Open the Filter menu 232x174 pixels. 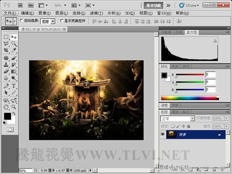[x=96, y=13]
